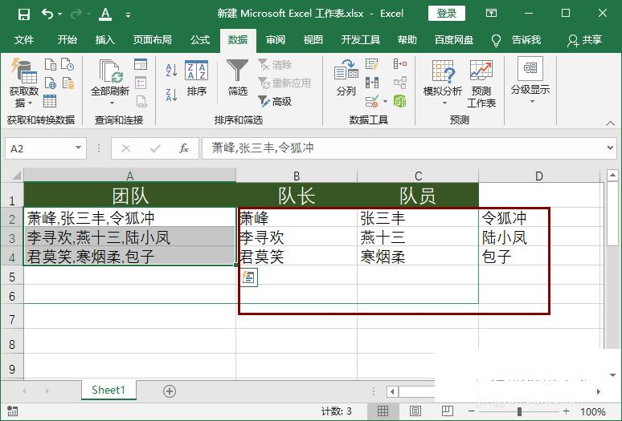
Task: Select column B header
Action: 297,176
